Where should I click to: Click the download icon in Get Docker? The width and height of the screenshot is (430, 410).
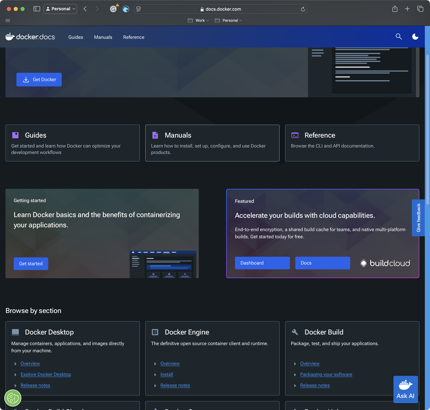tap(26, 79)
